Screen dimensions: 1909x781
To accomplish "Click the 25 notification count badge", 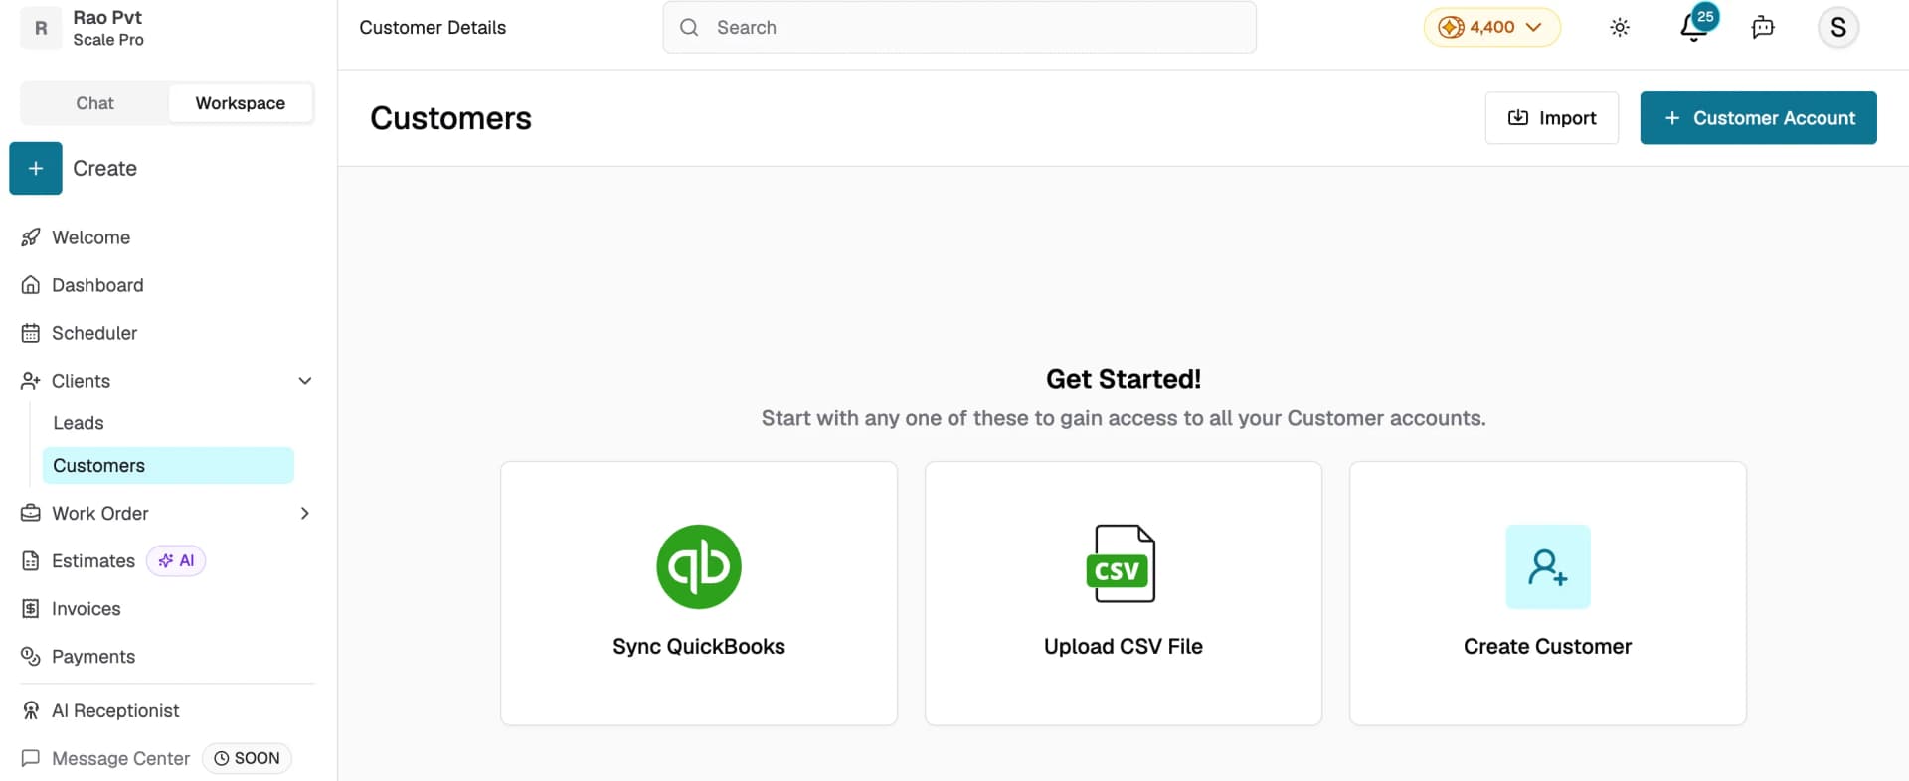I will tap(1706, 16).
